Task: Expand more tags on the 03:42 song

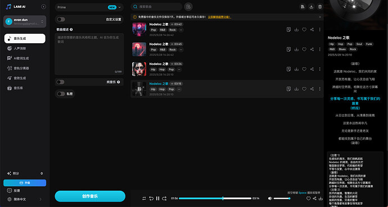Action: pos(181,30)
